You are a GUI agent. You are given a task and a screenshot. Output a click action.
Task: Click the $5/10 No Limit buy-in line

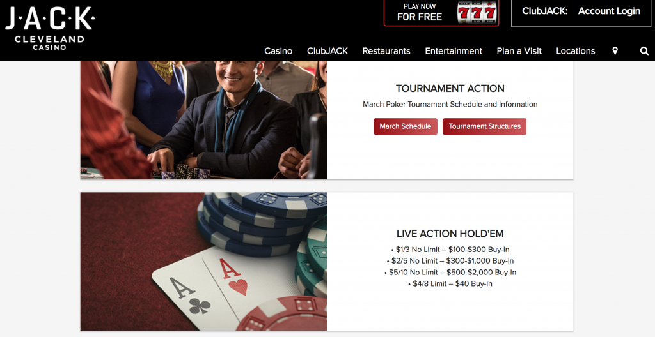coord(450,273)
